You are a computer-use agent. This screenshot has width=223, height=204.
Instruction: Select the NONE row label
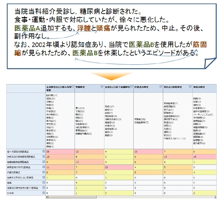pyautogui.click(x=11, y=193)
